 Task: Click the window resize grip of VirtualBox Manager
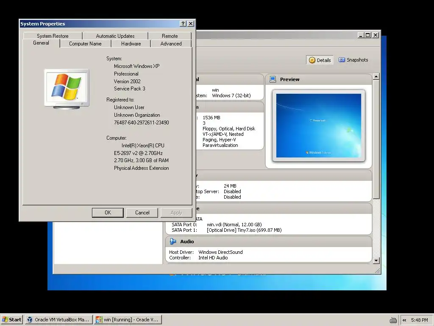pyautogui.click(x=377, y=270)
